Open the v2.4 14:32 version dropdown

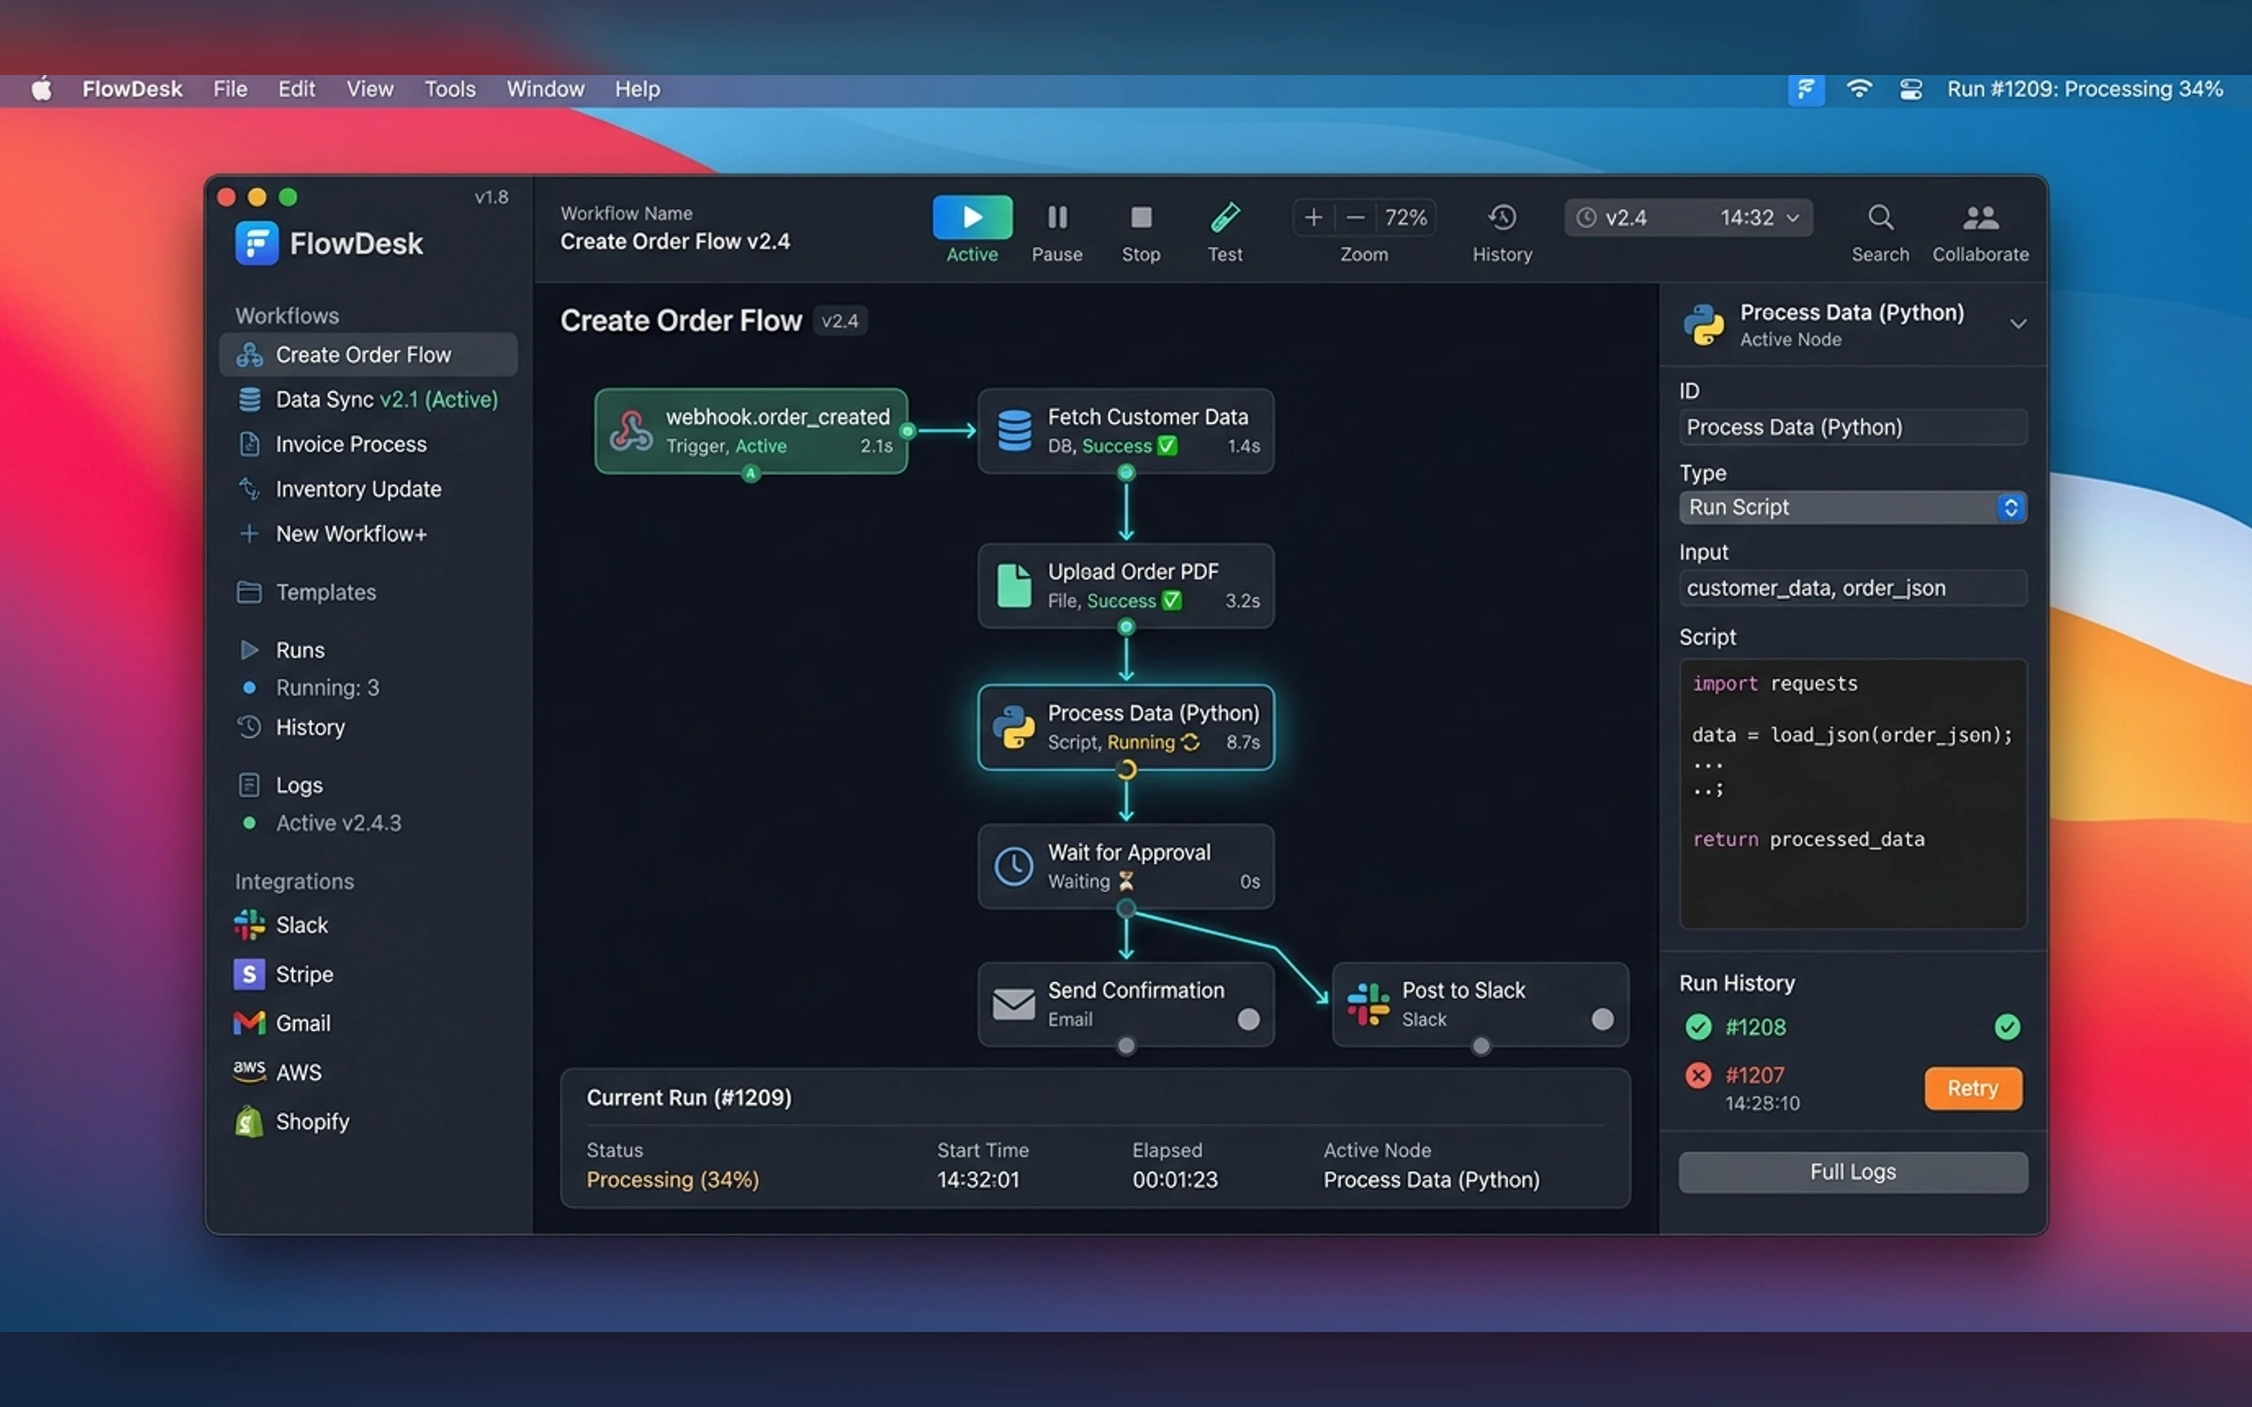[1688, 218]
